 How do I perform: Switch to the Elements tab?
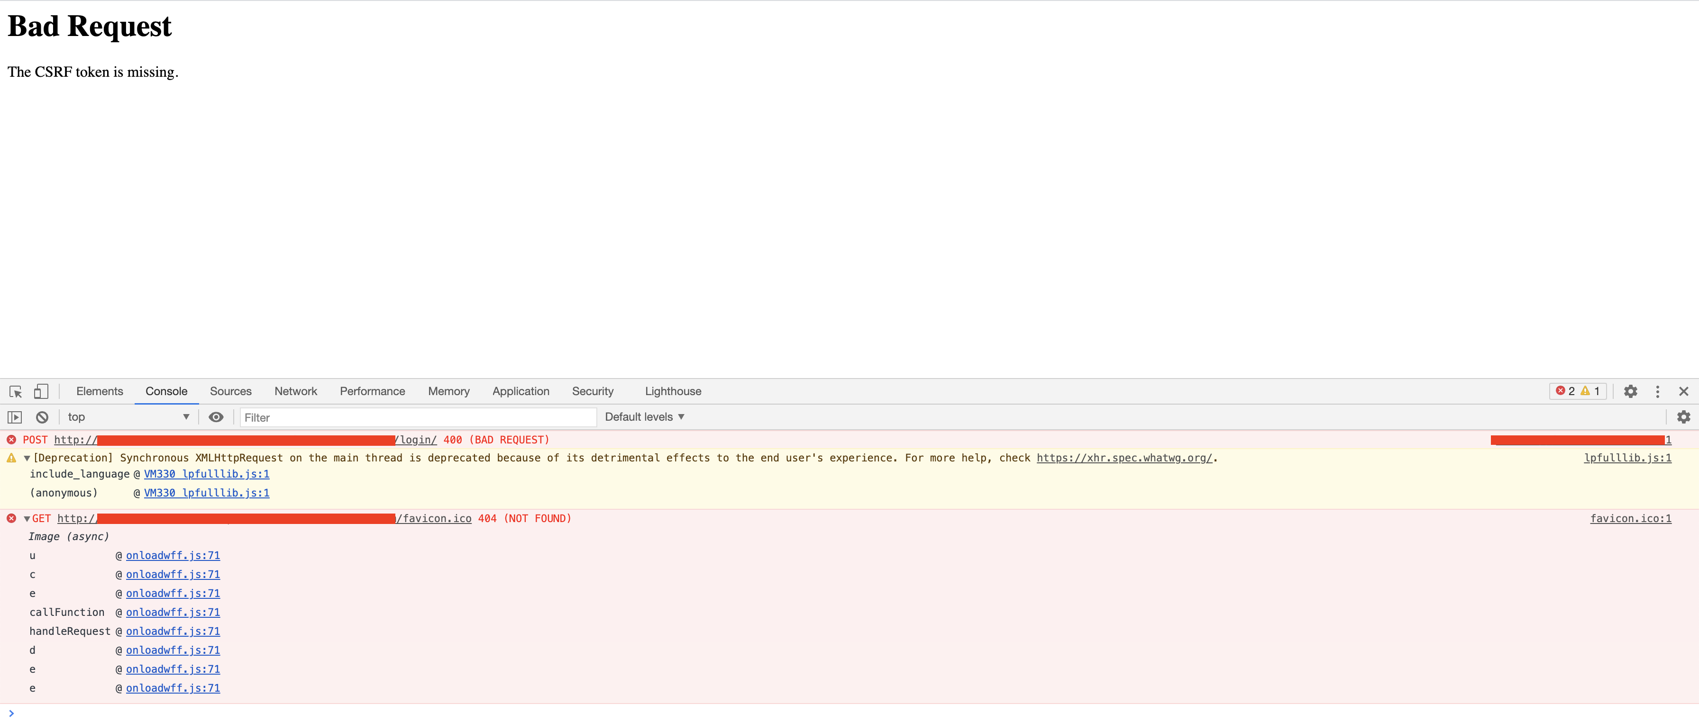(x=100, y=392)
